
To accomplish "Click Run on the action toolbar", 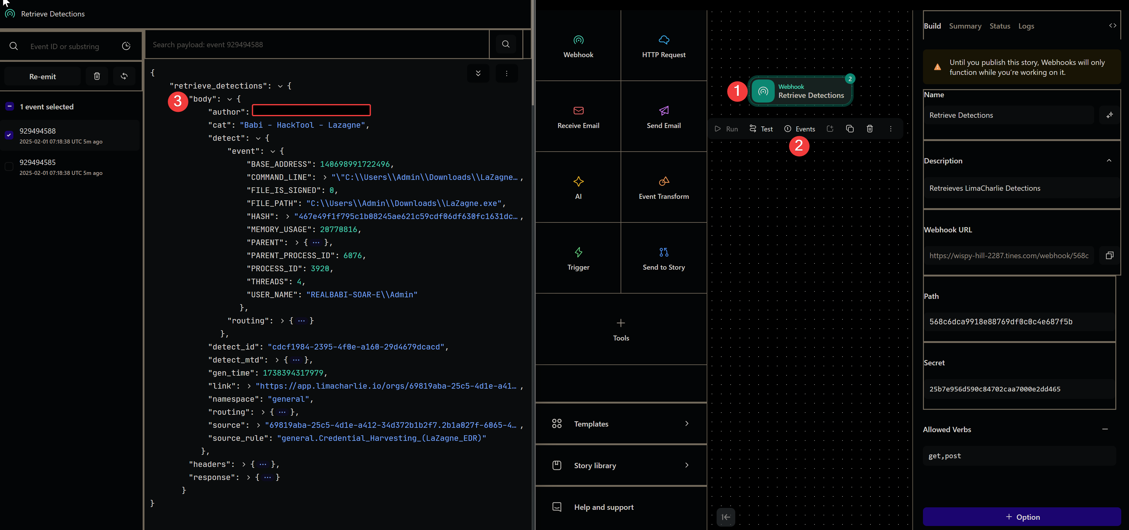I will tap(726, 129).
